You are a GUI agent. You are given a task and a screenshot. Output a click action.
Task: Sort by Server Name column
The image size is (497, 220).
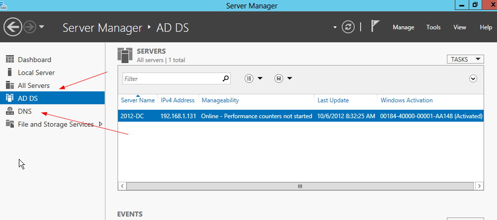[138, 100]
